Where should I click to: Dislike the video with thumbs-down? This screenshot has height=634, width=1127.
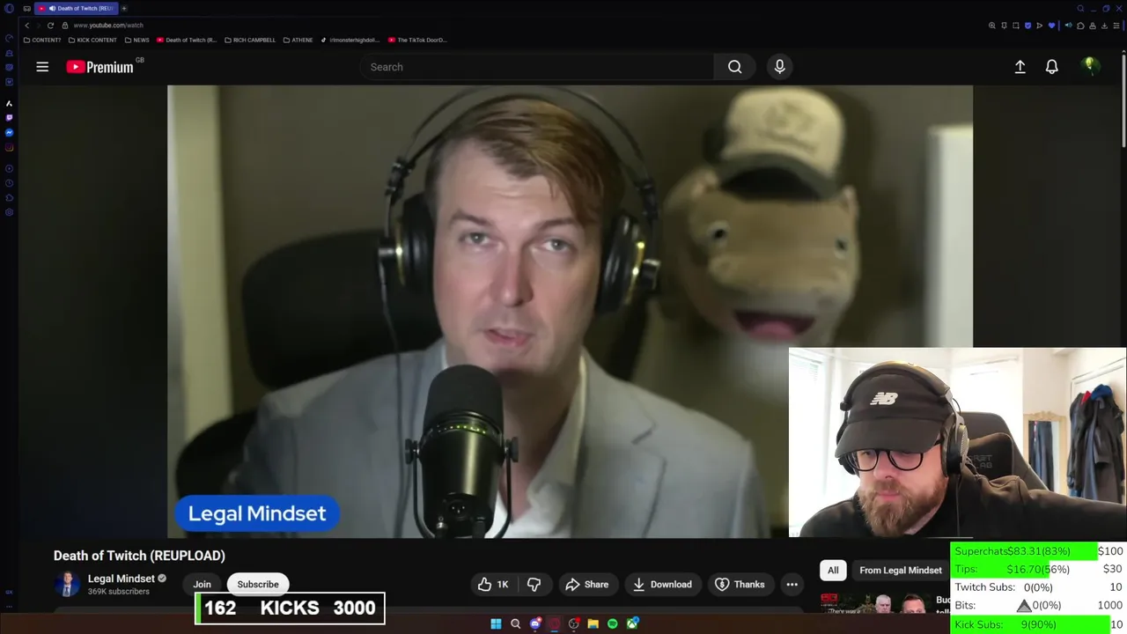point(534,584)
